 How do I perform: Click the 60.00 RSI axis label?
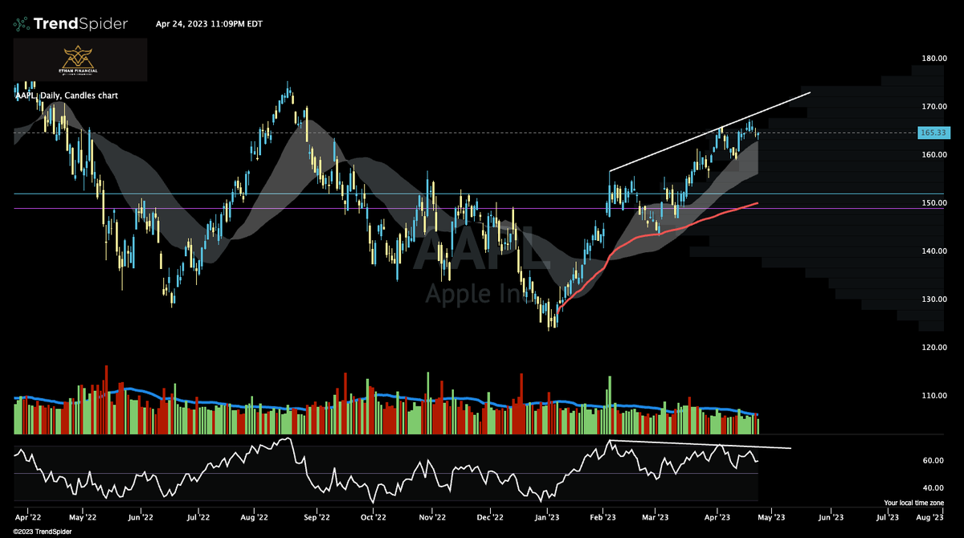[x=933, y=461]
